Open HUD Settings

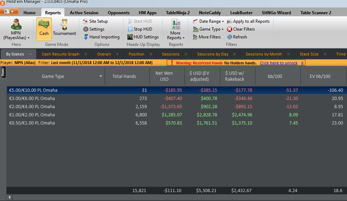tap(143, 37)
